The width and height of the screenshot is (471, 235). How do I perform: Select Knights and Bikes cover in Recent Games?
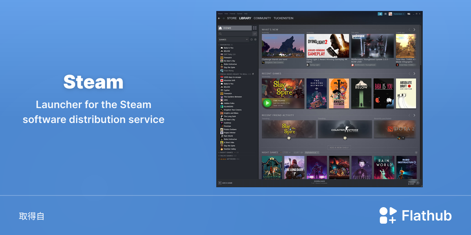(x=339, y=94)
